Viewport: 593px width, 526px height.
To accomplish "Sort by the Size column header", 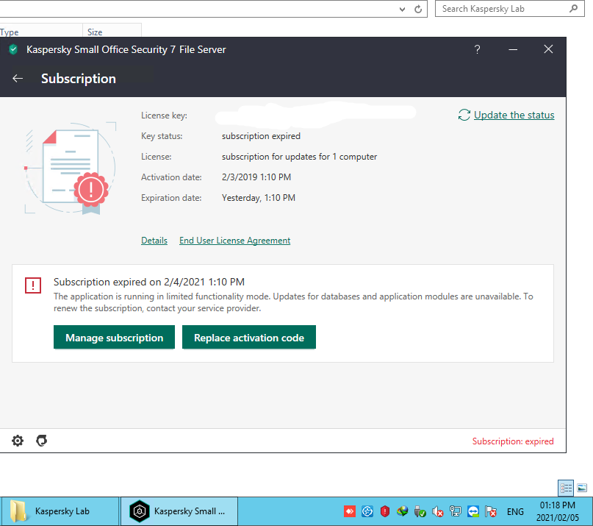I will point(112,32).
